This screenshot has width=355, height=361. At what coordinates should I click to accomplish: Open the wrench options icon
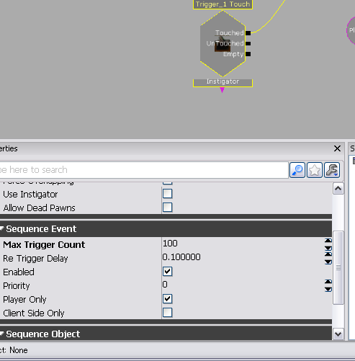point(332,170)
